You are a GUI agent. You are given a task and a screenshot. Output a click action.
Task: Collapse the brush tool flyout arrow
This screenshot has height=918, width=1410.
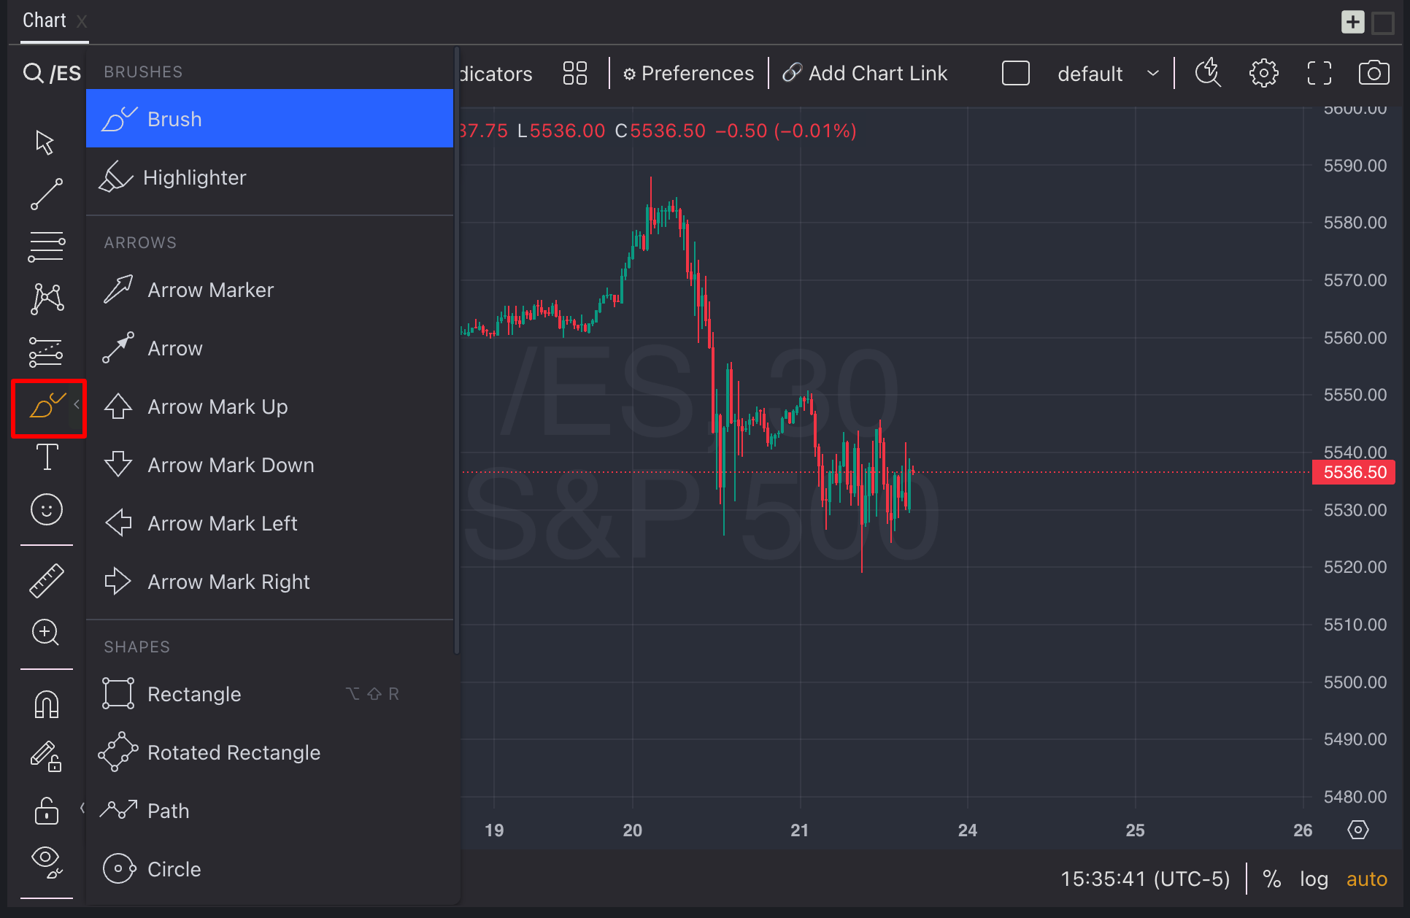[x=77, y=404]
